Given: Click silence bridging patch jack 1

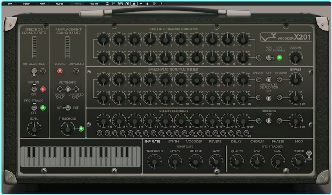Looking at the screenshot, I should (x=100, y=133).
